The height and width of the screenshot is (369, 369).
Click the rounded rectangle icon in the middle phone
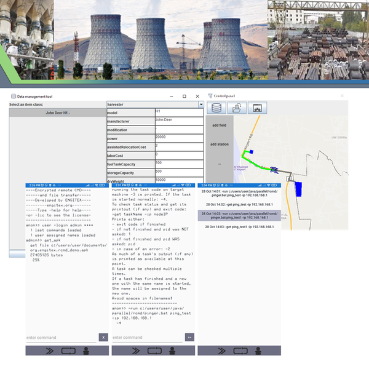click(x=153, y=350)
